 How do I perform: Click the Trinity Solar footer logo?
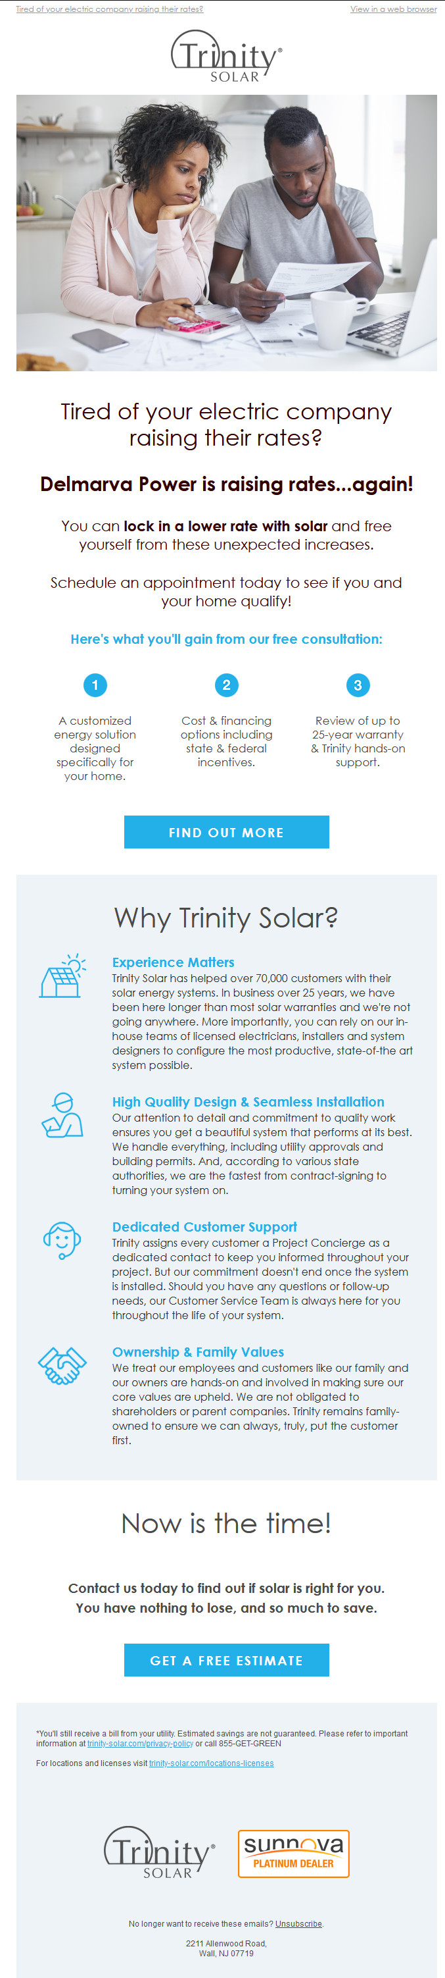[x=160, y=1852]
